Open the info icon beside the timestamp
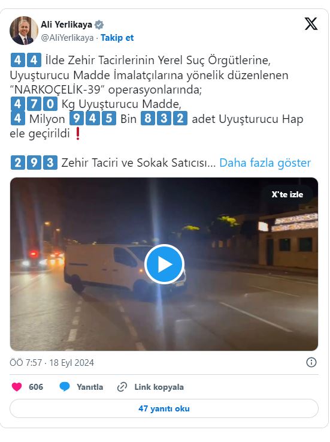 pyautogui.click(x=311, y=362)
